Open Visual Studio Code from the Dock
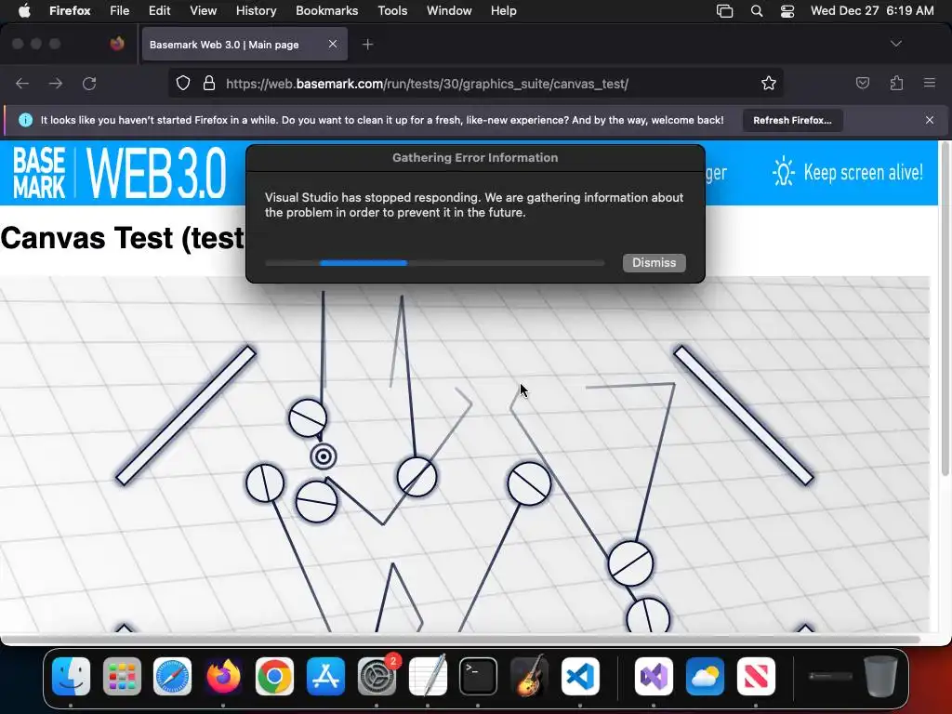This screenshot has width=952, height=714. pyautogui.click(x=580, y=677)
